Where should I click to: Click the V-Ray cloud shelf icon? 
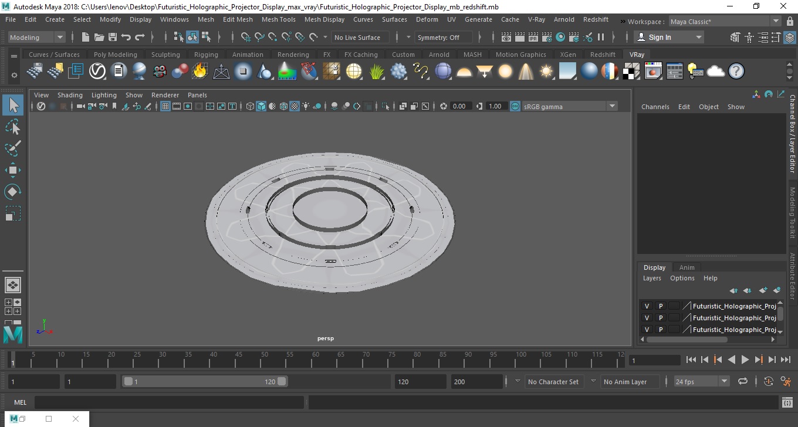pyautogui.click(x=716, y=72)
